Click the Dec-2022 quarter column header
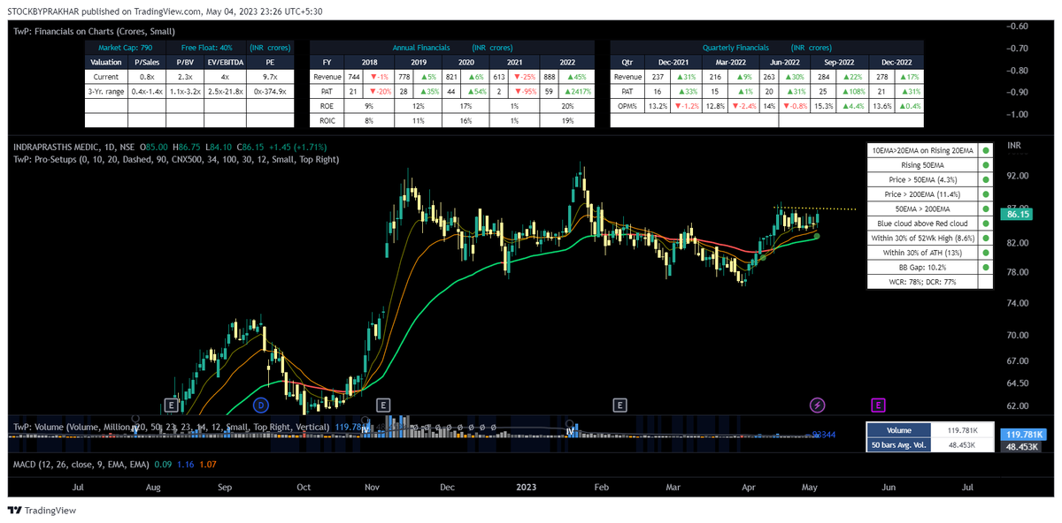Viewport: 1062px width, 523px height. 895,62
